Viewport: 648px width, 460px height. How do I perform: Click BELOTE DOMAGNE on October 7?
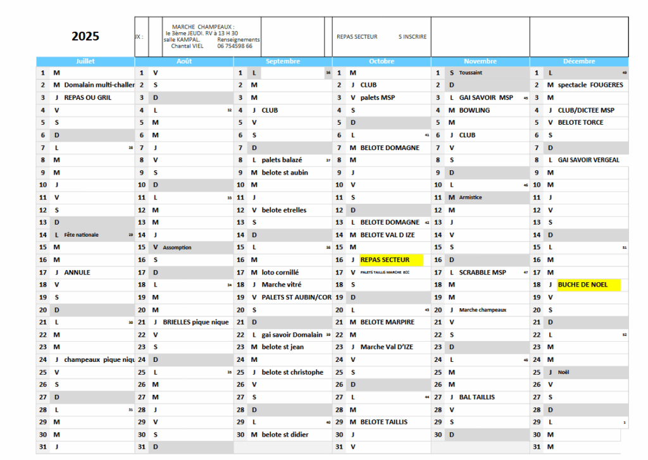pyautogui.click(x=390, y=147)
